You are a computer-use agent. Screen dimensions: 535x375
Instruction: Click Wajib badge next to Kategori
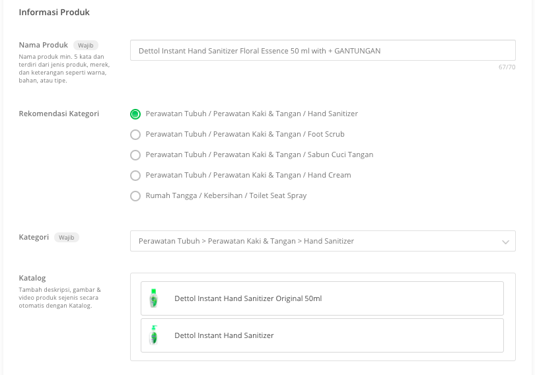pos(67,237)
